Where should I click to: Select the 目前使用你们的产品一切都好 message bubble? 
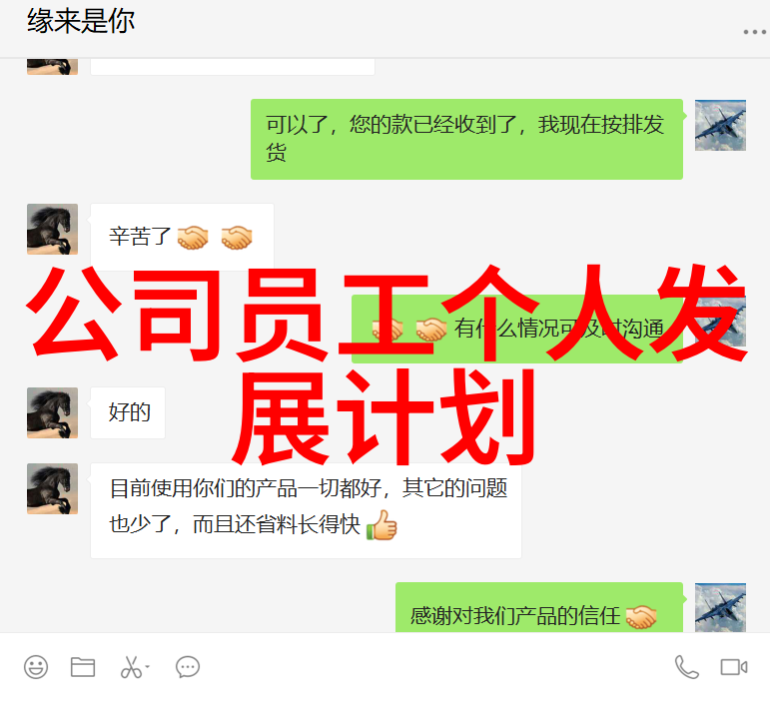click(306, 510)
